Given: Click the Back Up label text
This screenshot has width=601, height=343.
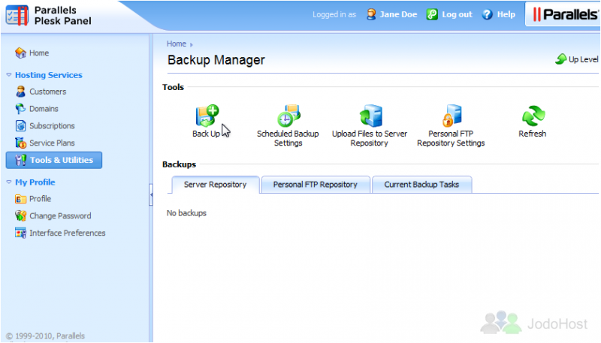Looking at the screenshot, I should click(x=206, y=134).
